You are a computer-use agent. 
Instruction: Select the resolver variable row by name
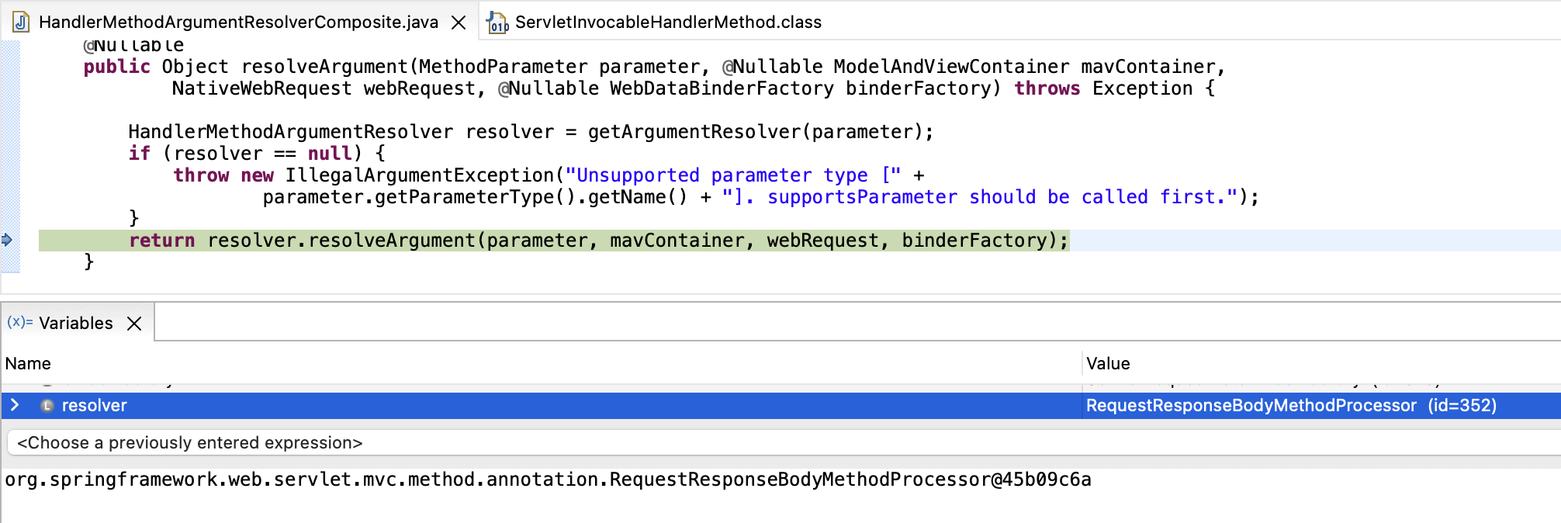94,405
